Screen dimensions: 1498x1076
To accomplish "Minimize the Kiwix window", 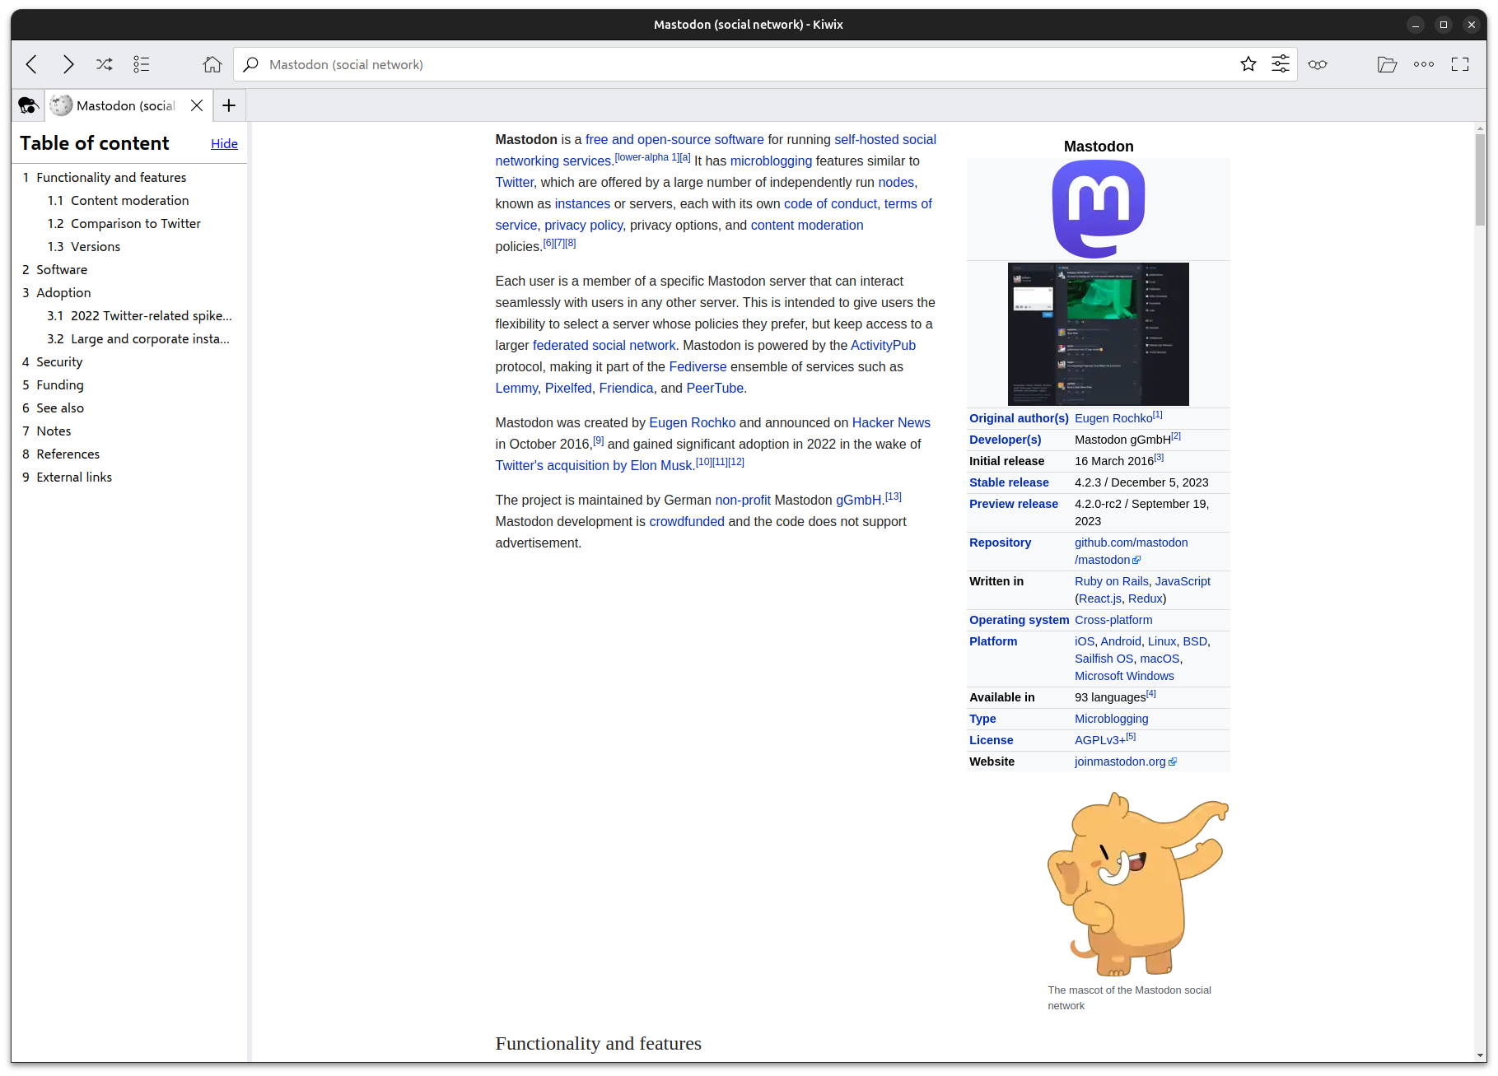I will click(x=1416, y=25).
